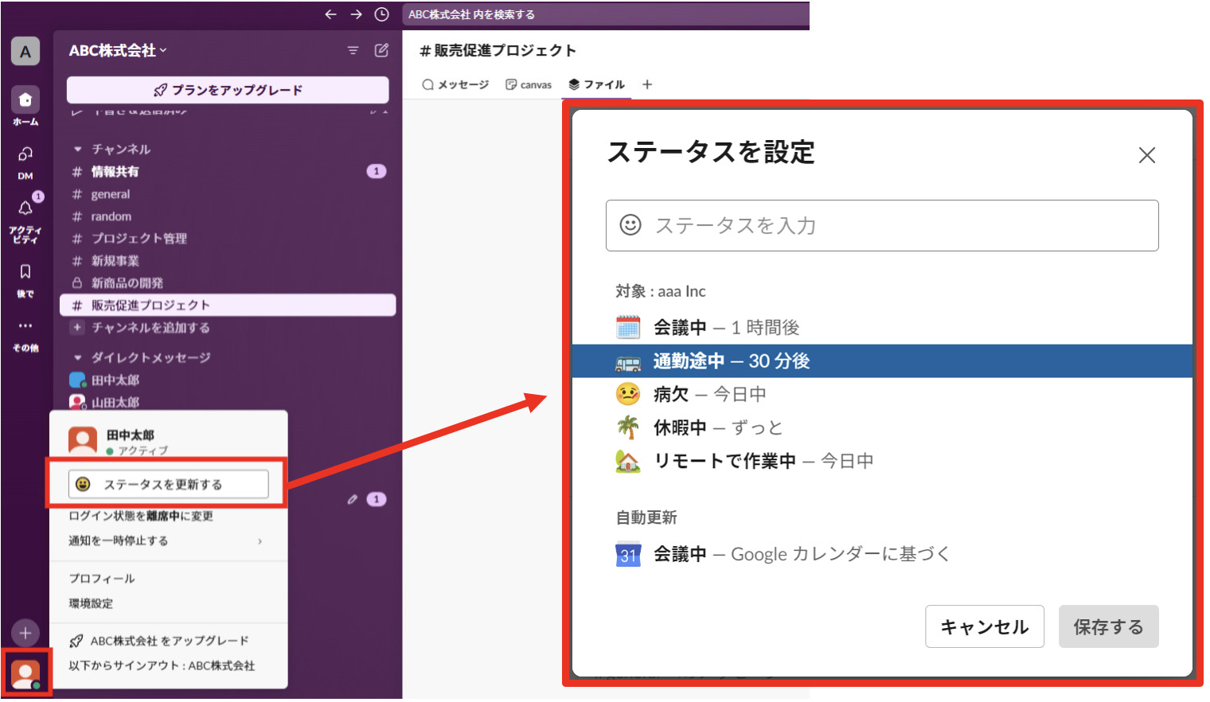Click the 保存する button

click(x=1108, y=626)
